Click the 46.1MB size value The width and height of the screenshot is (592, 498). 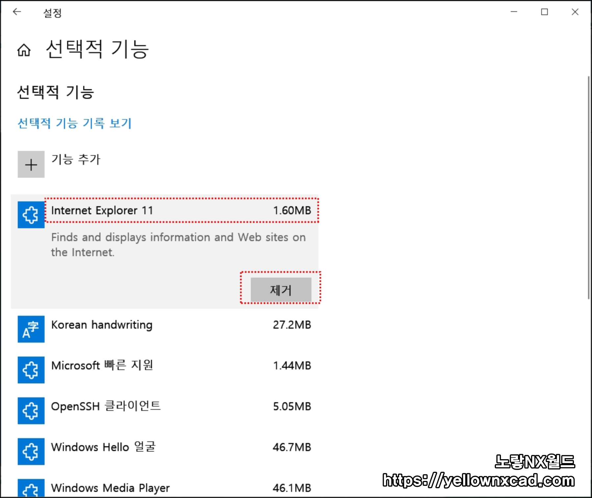tap(292, 488)
